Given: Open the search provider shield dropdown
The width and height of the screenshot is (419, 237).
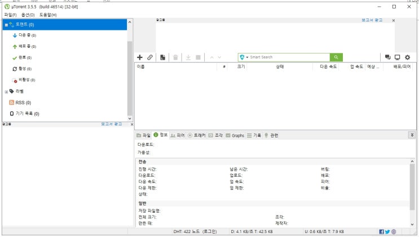Looking at the screenshot, I should coord(244,57).
